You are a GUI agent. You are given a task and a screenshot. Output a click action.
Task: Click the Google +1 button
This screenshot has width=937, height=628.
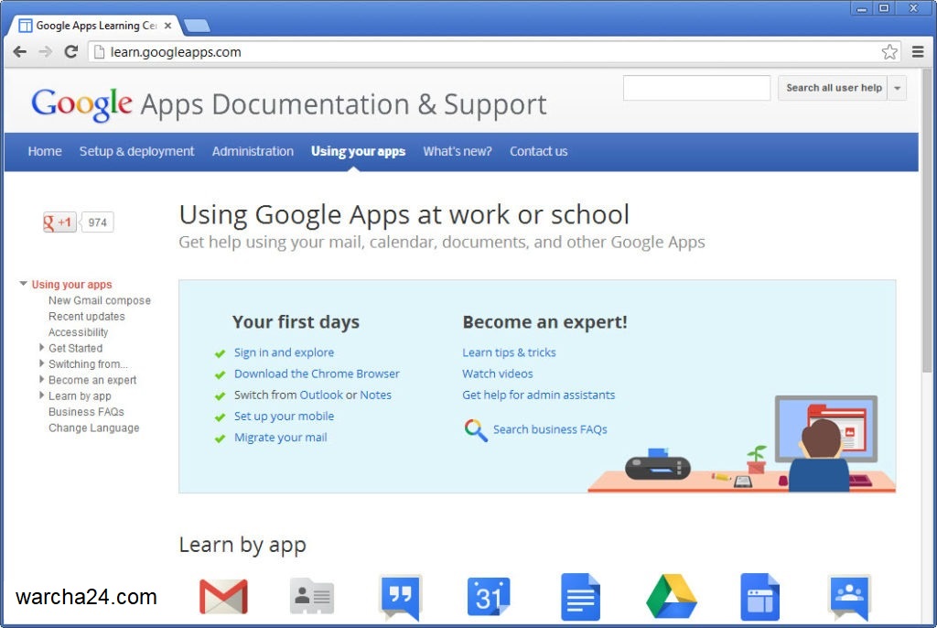pos(59,222)
